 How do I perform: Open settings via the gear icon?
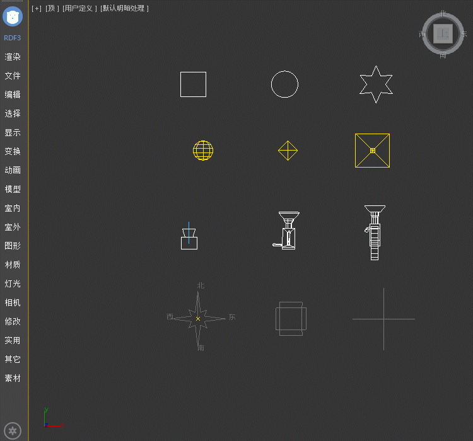click(13, 431)
